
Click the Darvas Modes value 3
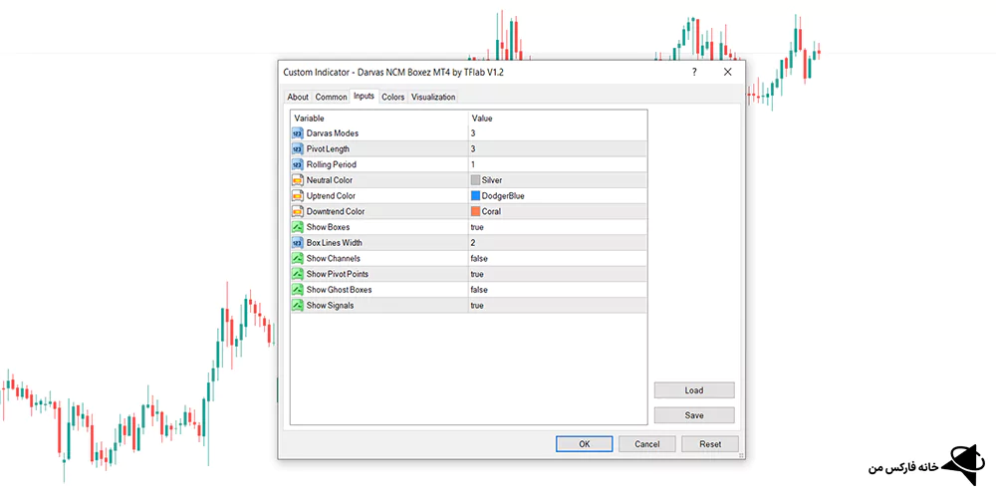click(x=473, y=133)
